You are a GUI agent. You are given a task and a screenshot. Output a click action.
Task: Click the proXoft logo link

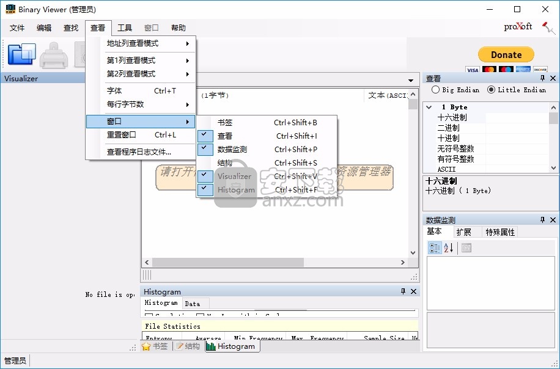point(518,26)
